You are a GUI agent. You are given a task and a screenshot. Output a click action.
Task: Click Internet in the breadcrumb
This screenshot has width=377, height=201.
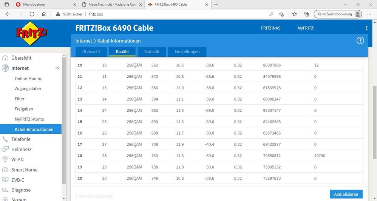click(83, 41)
